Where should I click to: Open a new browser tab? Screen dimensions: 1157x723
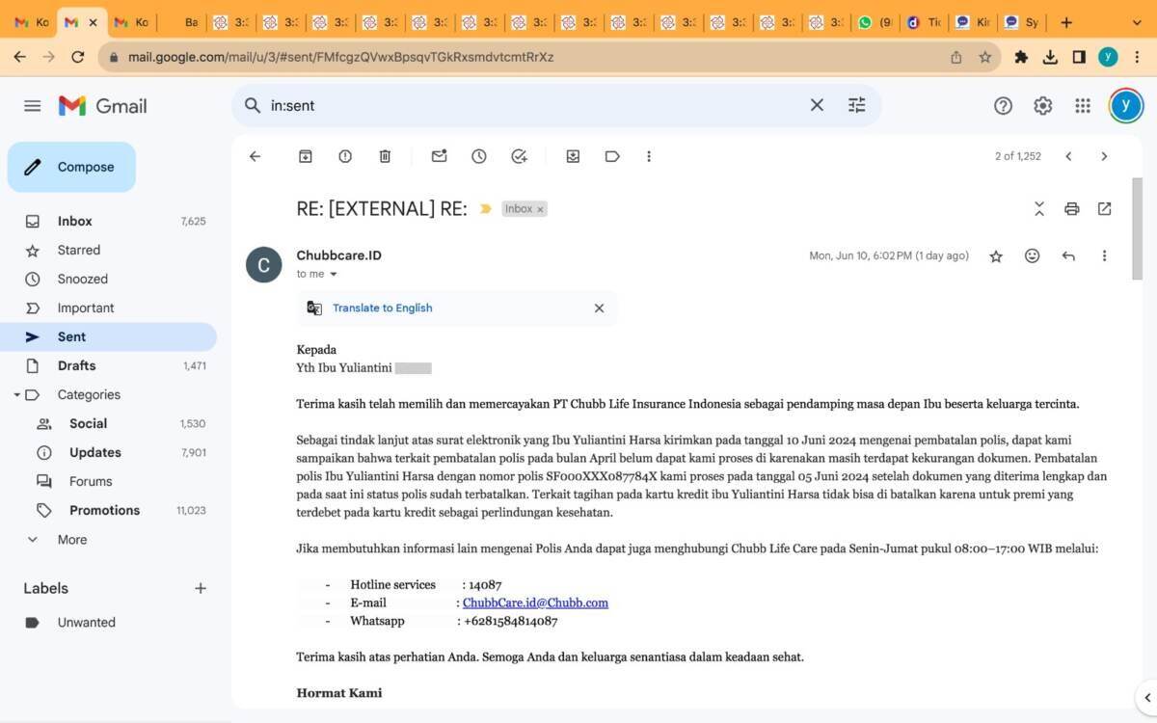click(x=1066, y=22)
